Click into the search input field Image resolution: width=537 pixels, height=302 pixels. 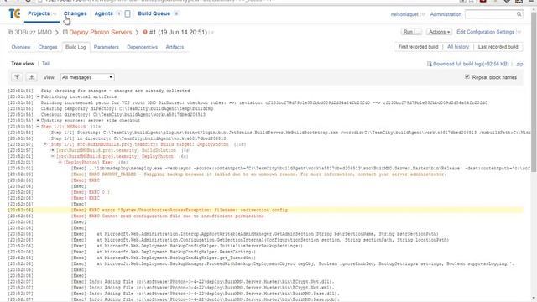coord(490,14)
